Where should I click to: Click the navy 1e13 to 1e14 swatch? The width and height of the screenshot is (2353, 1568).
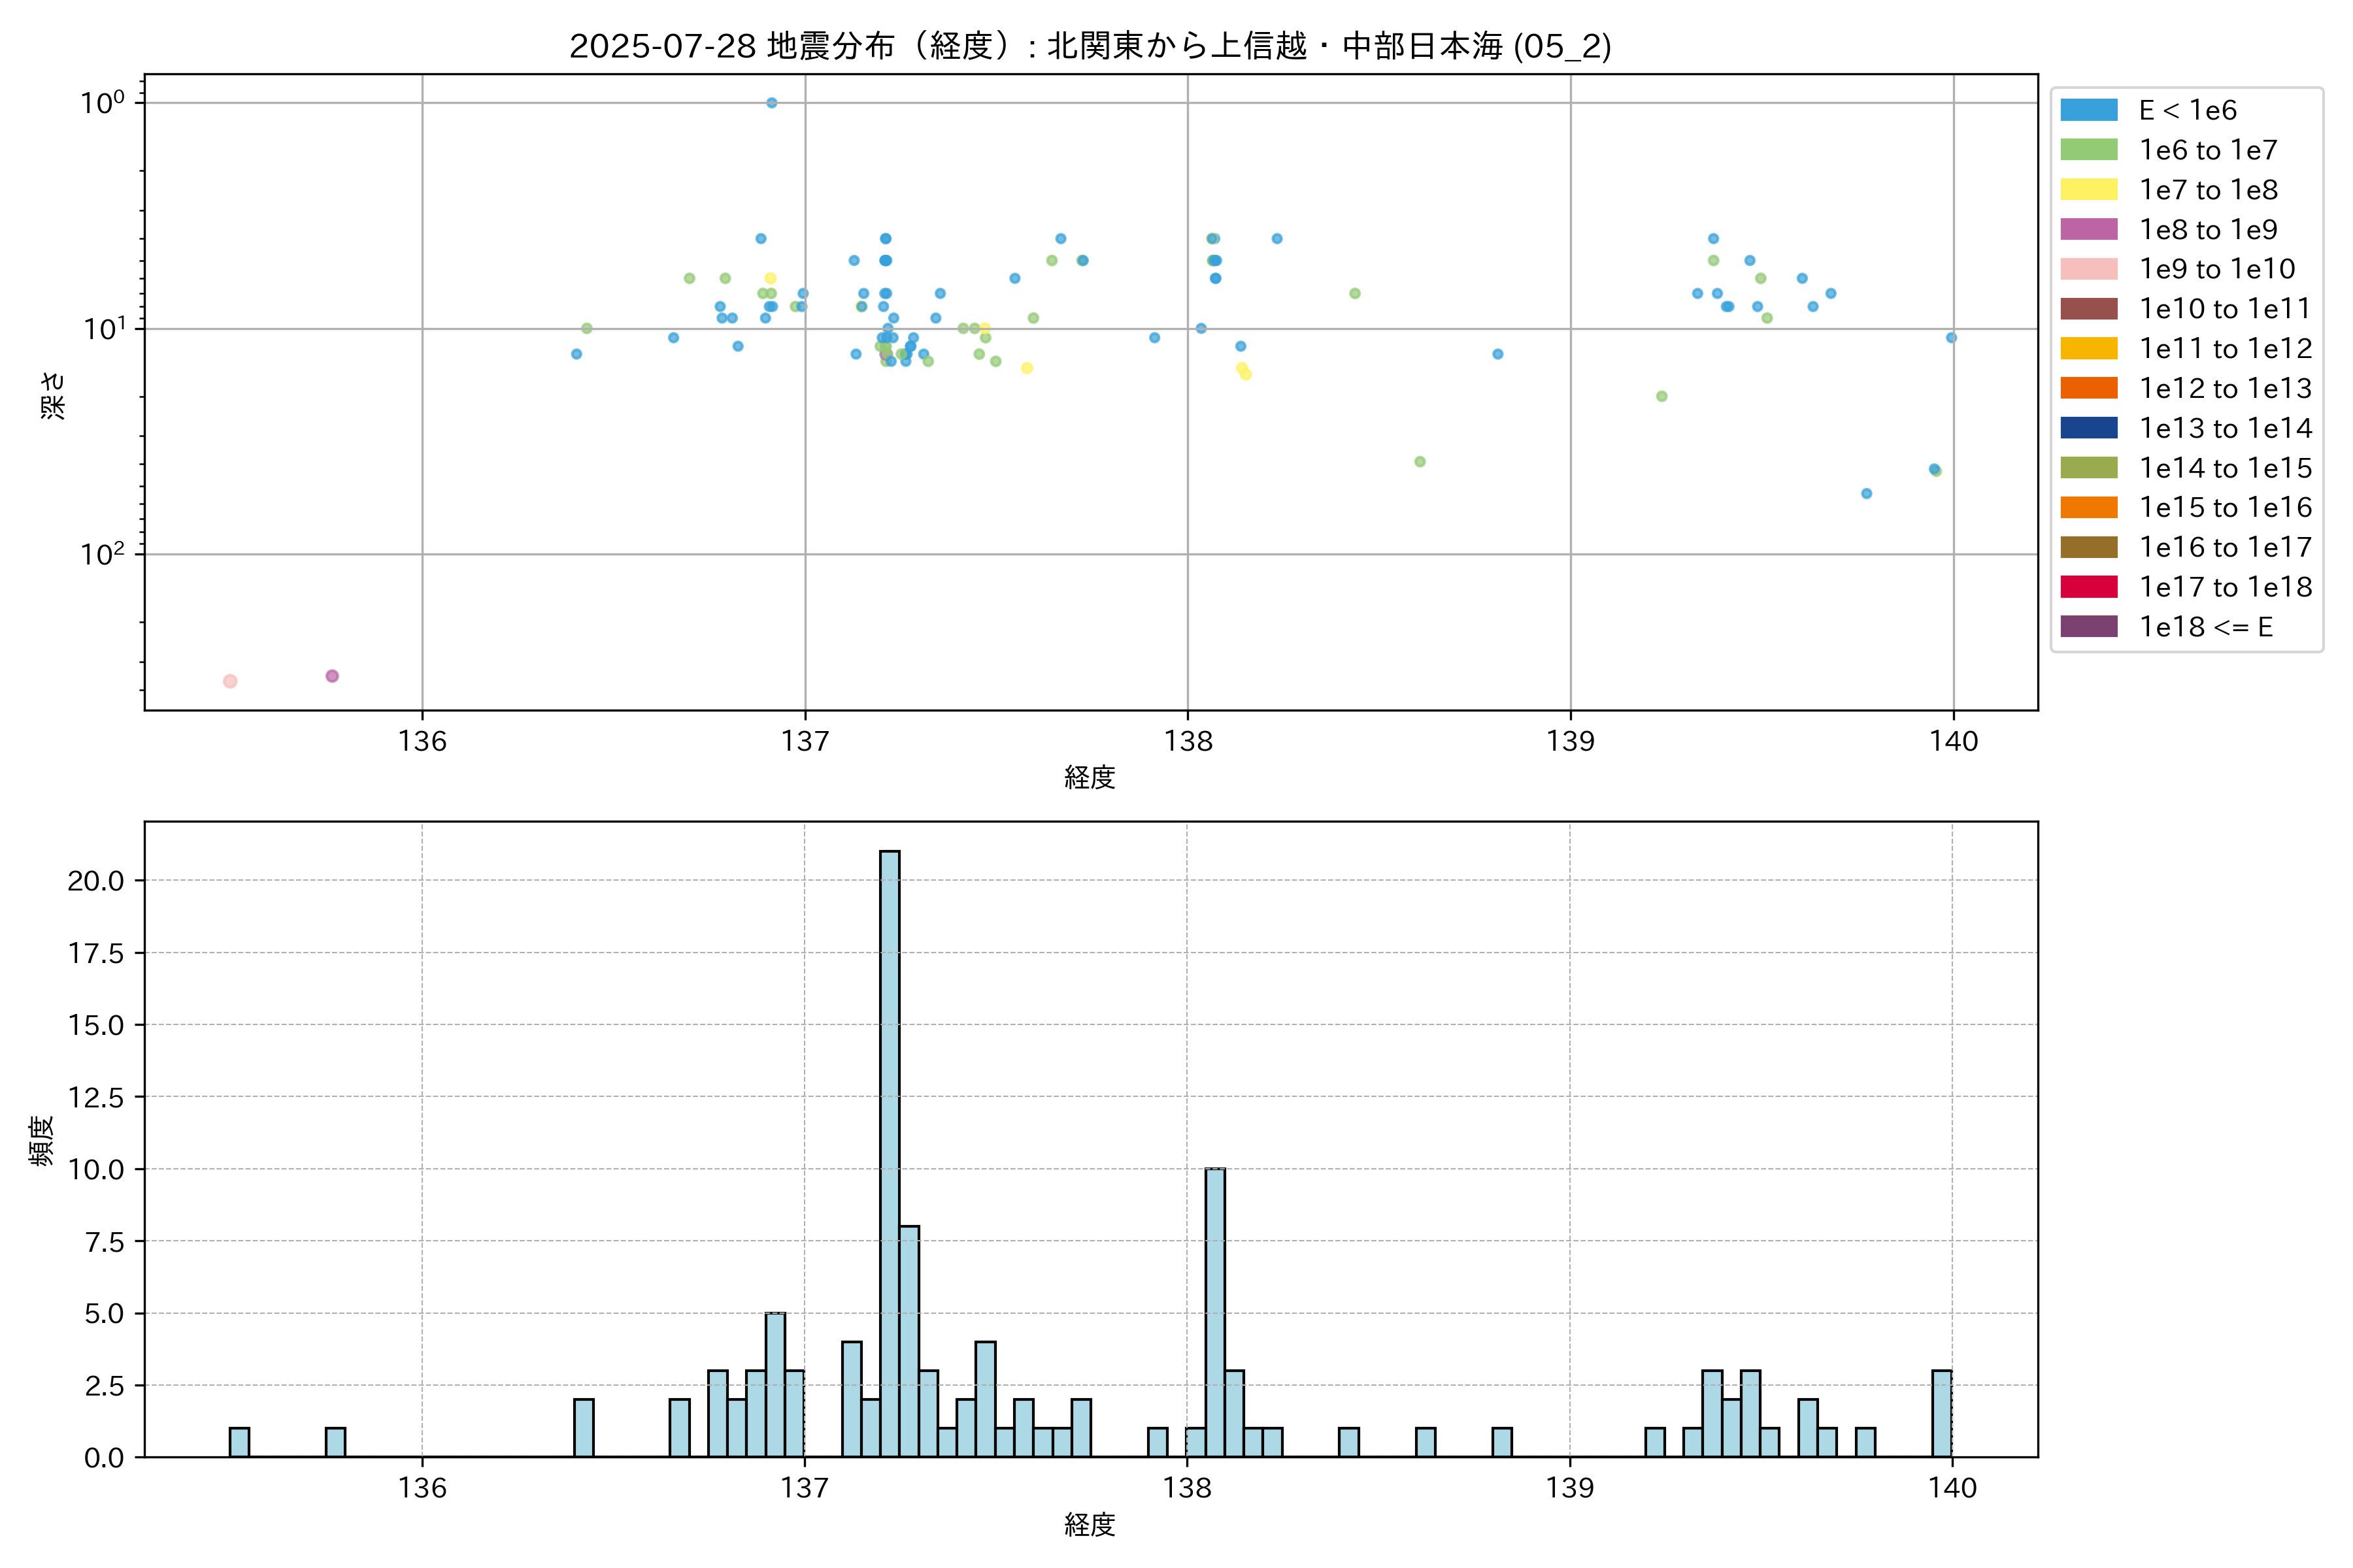pyautogui.click(x=2088, y=428)
